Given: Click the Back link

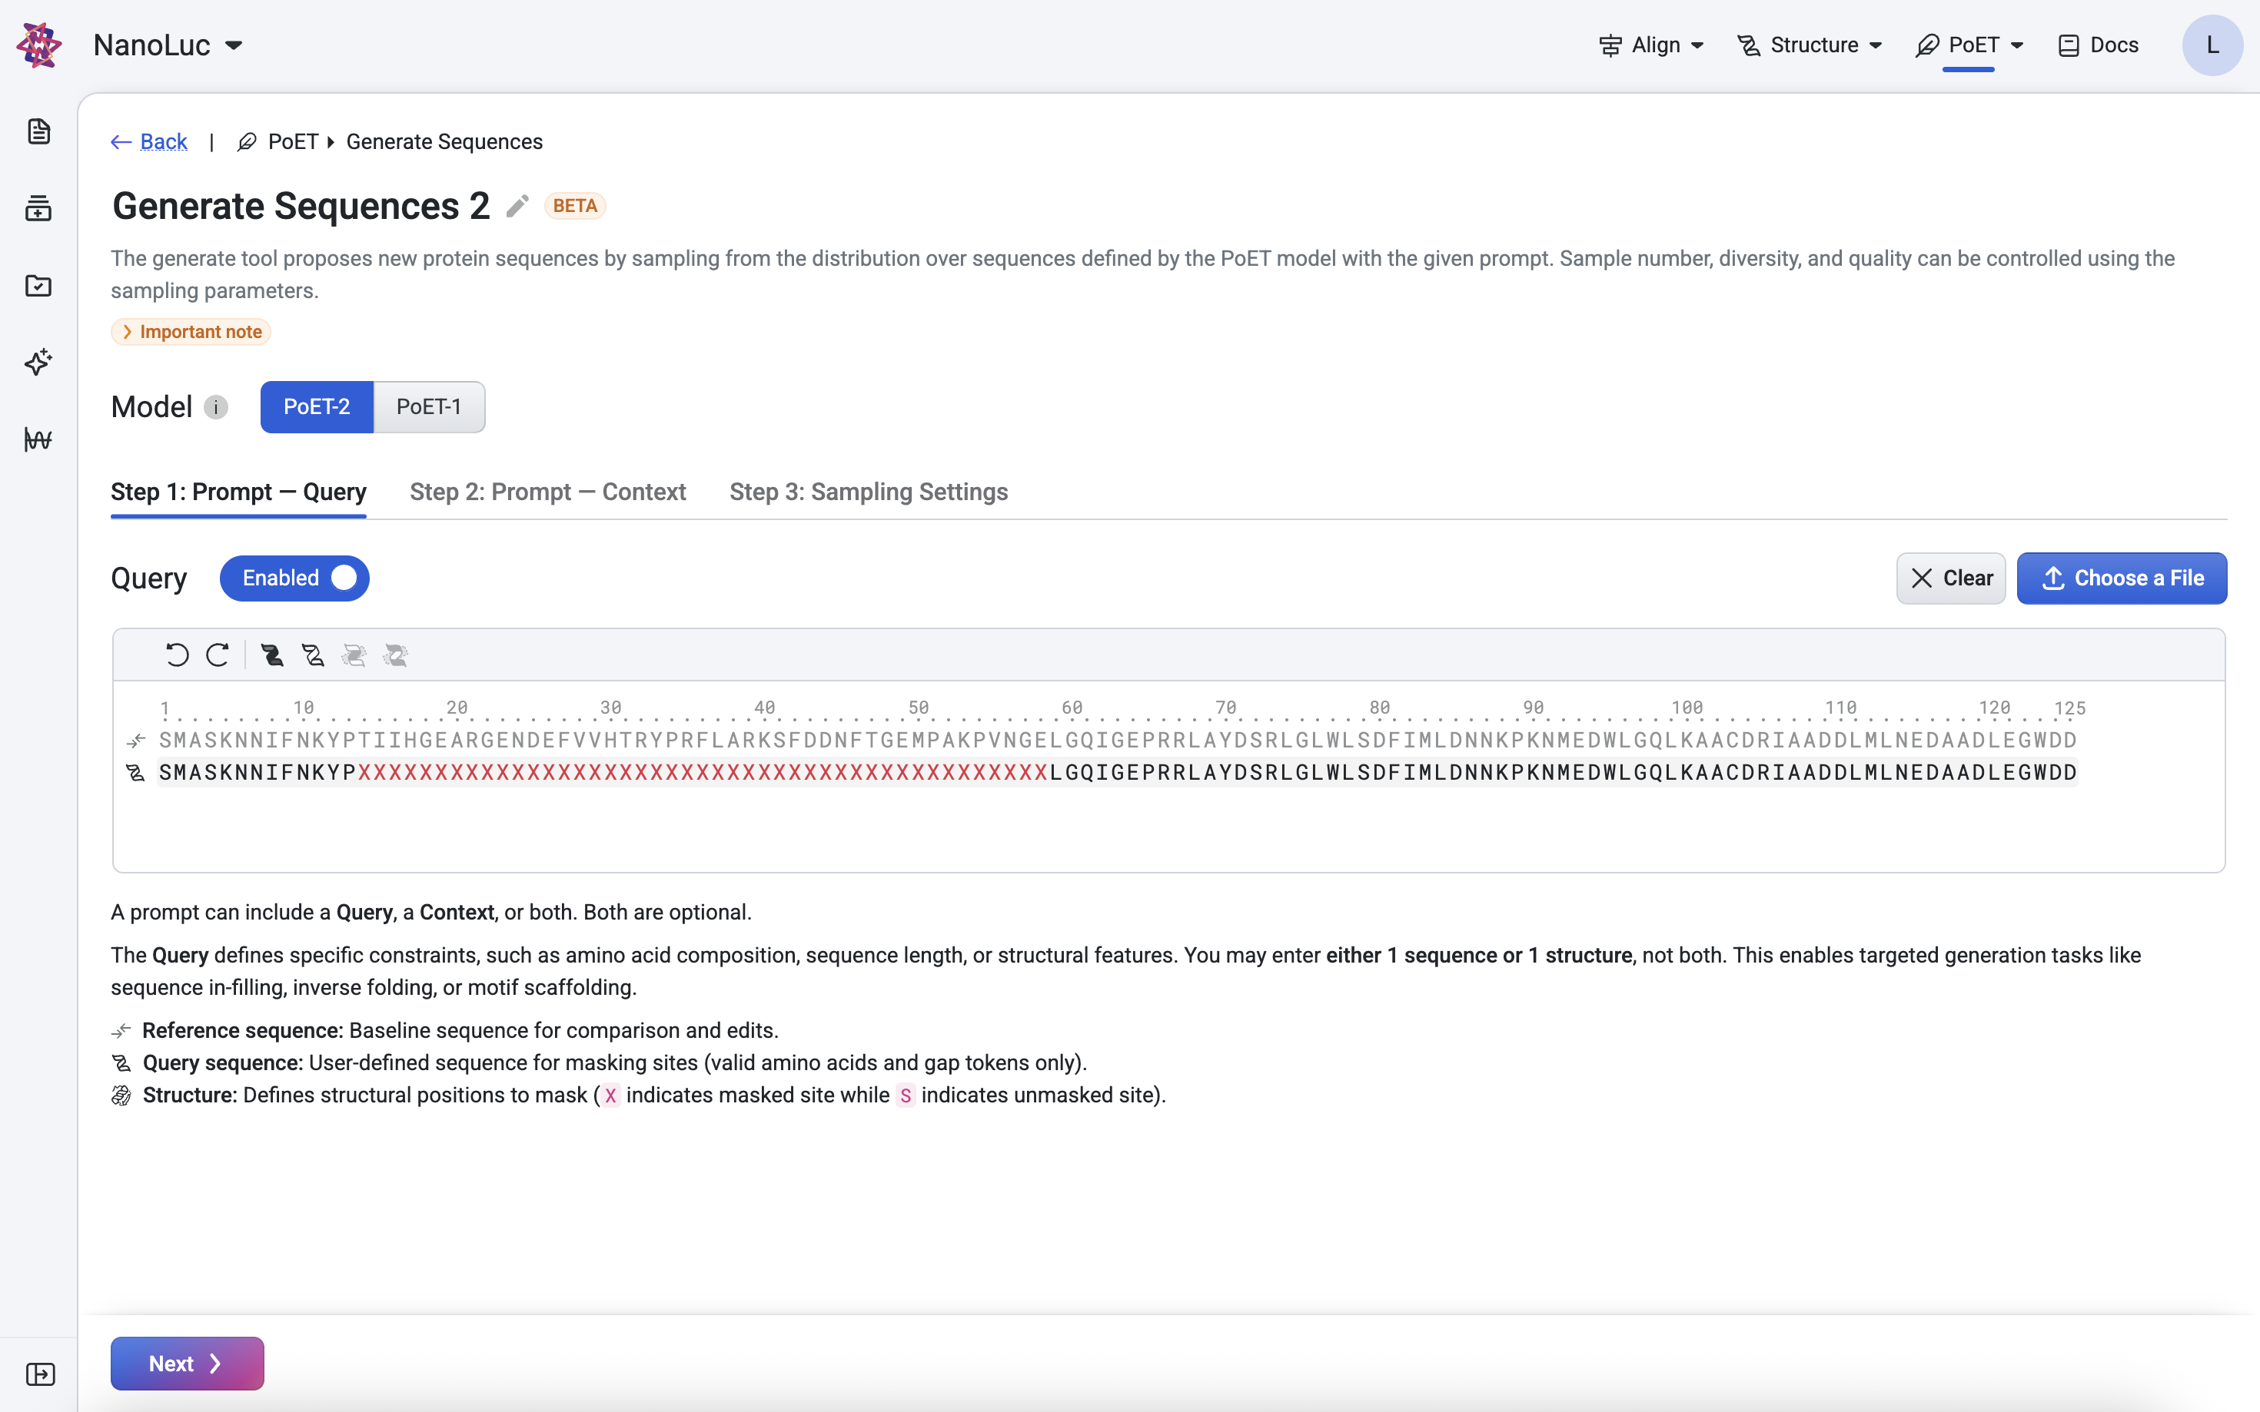Looking at the screenshot, I should click(149, 142).
